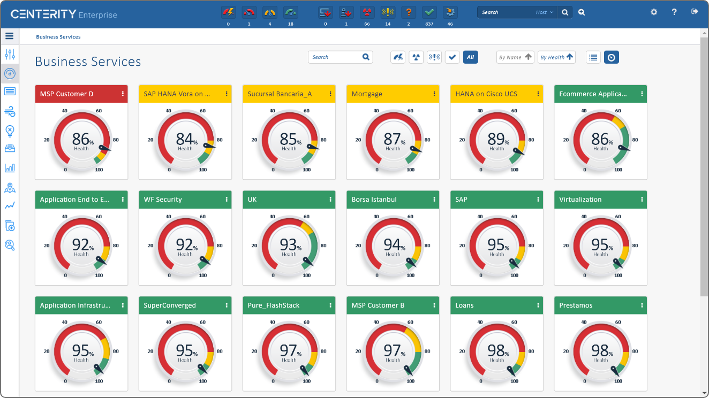This screenshot has width=709, height=398.
Task: Open the Host search scope dropdown
Action: [544, 12]
